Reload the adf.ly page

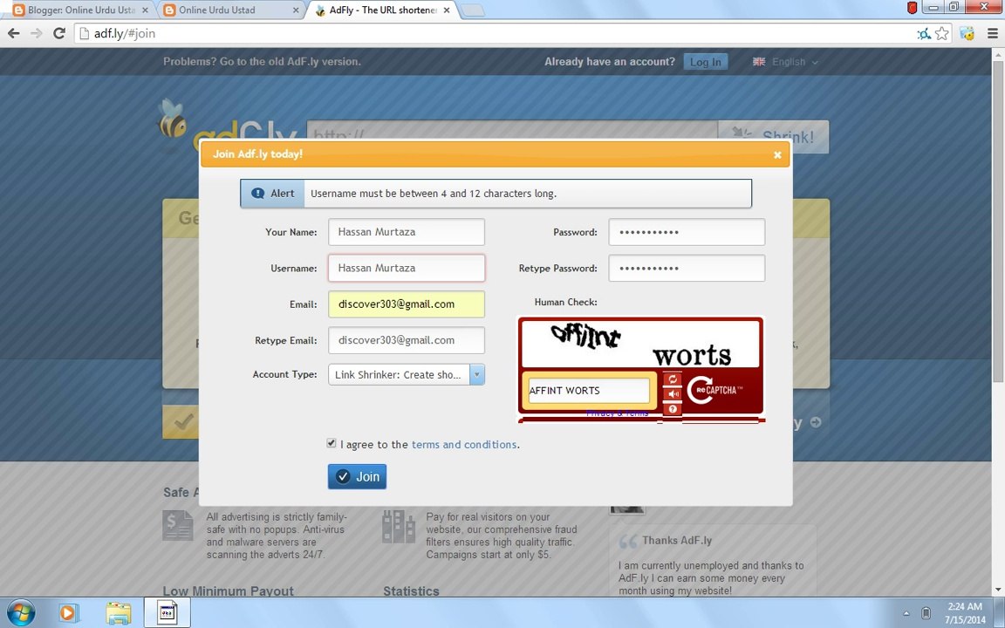[x=59, y=33]
